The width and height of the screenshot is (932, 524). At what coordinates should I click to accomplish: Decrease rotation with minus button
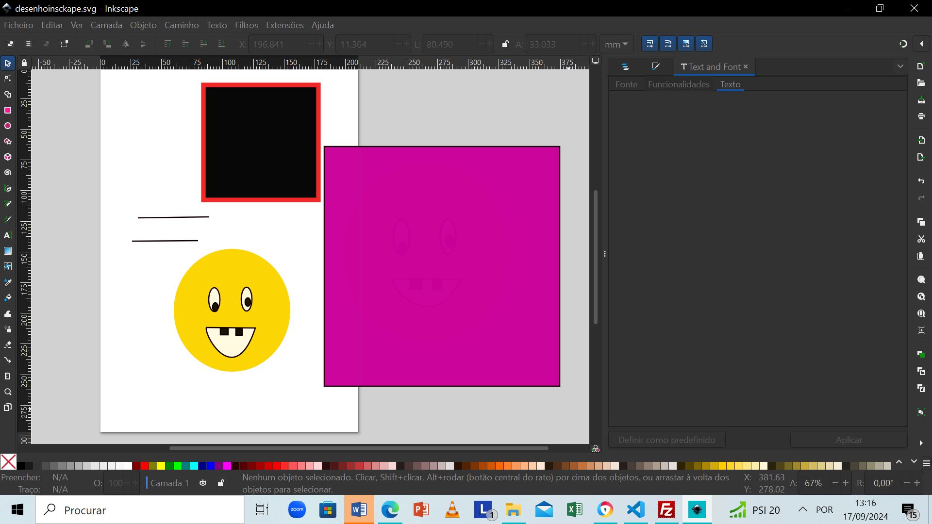906,483
